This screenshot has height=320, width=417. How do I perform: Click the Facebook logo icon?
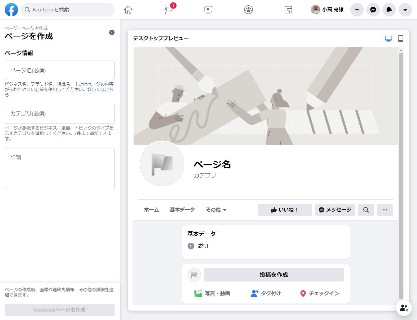click(x=11, y=10)
